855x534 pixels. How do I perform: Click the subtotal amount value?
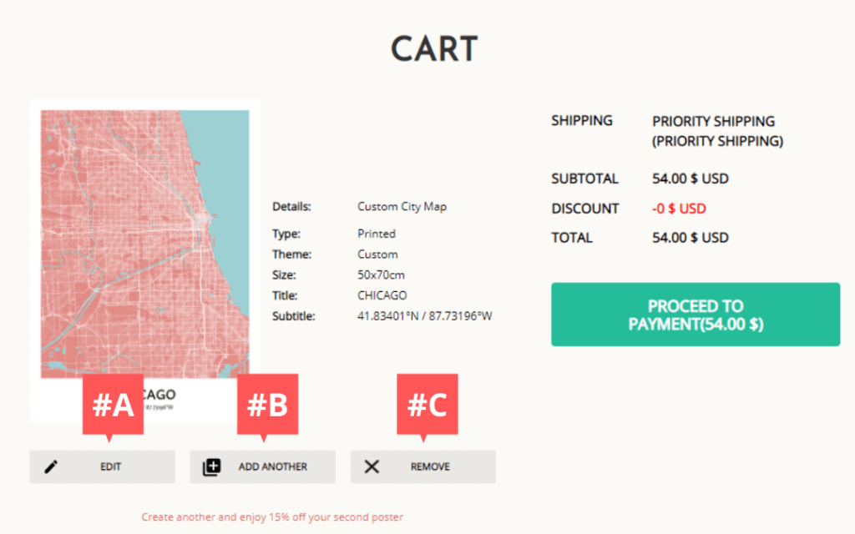(x=690, y=179)
